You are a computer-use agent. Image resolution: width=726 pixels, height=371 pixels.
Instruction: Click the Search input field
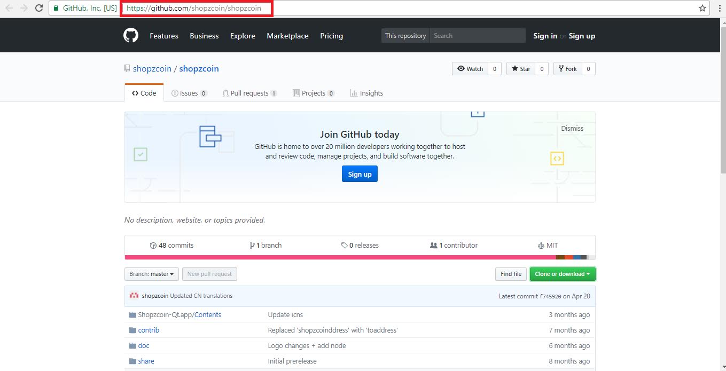[478, 36]
